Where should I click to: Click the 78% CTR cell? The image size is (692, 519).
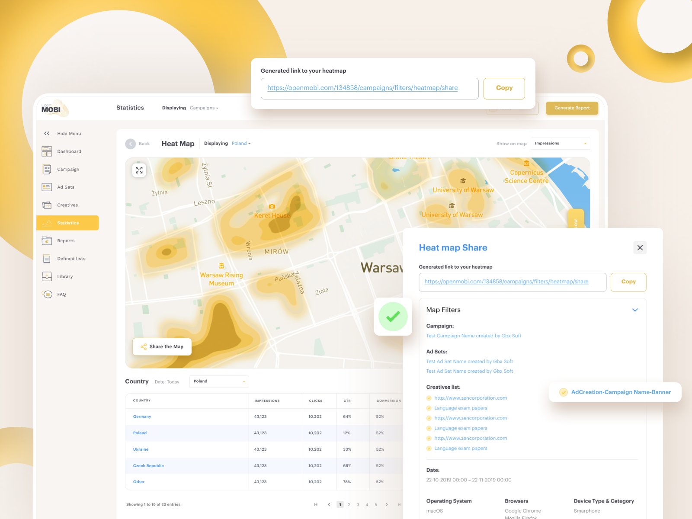347,482
